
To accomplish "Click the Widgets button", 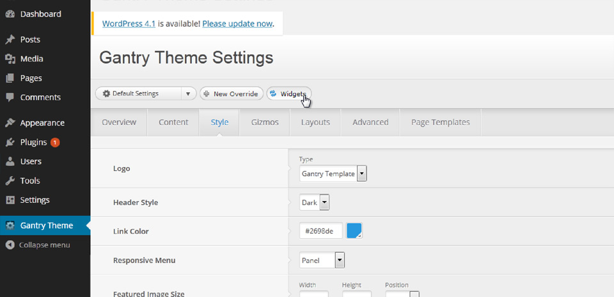I will pos(289,93).
